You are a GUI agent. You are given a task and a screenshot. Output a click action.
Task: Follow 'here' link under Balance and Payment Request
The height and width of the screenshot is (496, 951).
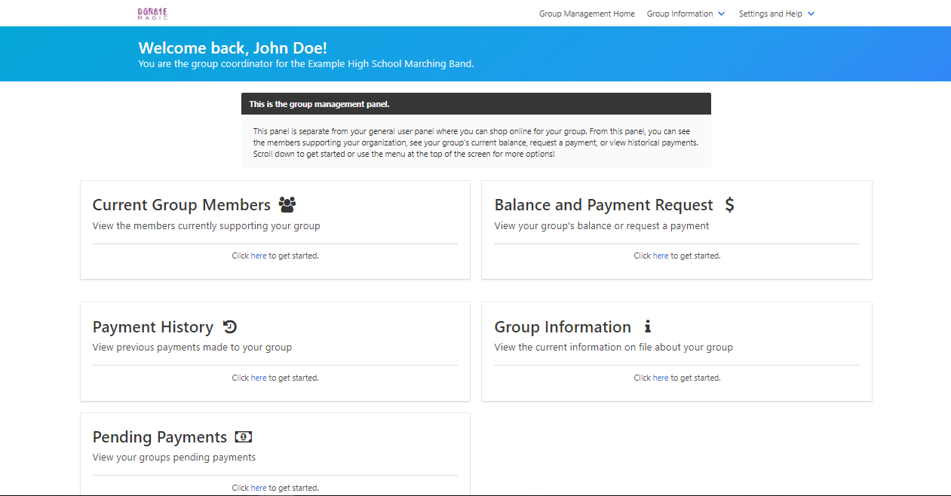[x=661, y=256]
